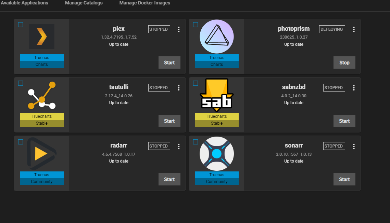Click the STOPPED status badge on radarr
390x223 pixels.
(x=159, y=146)
